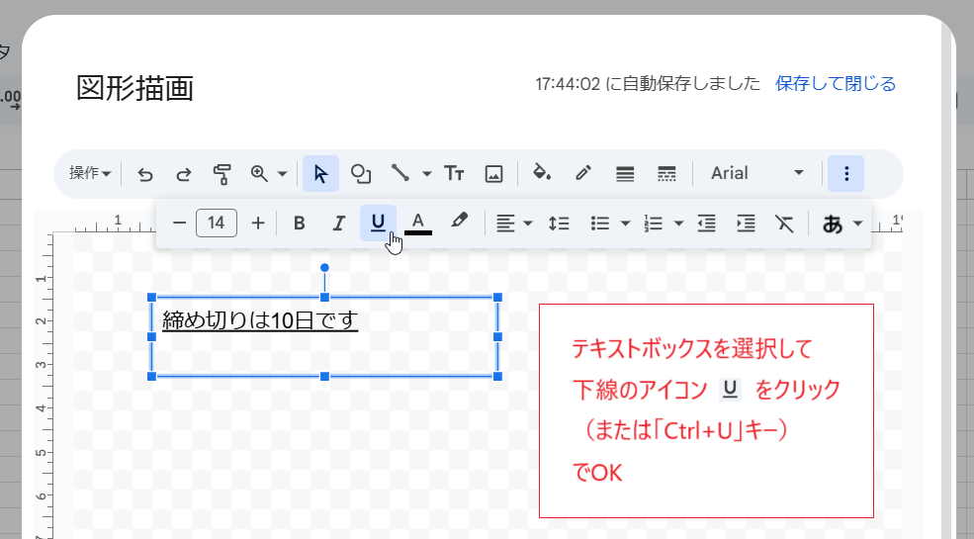Click the text align icon
Viewport: 974px width, 539px height.
click(505, 224)
